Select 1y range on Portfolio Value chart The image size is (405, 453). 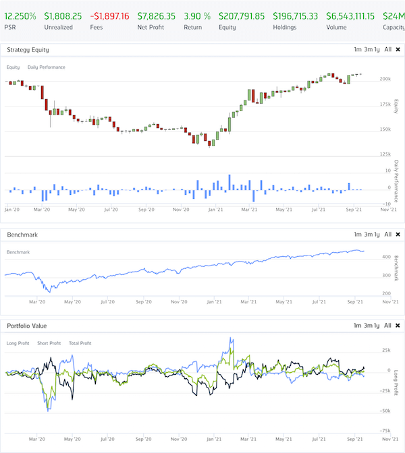pyautogui.click(x=376, y=326)
